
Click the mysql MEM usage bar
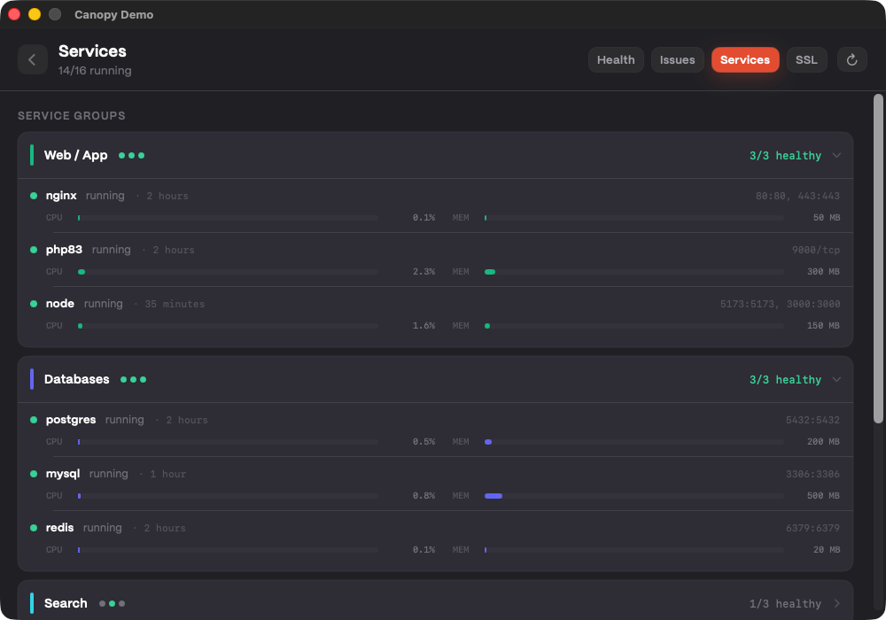634,496
